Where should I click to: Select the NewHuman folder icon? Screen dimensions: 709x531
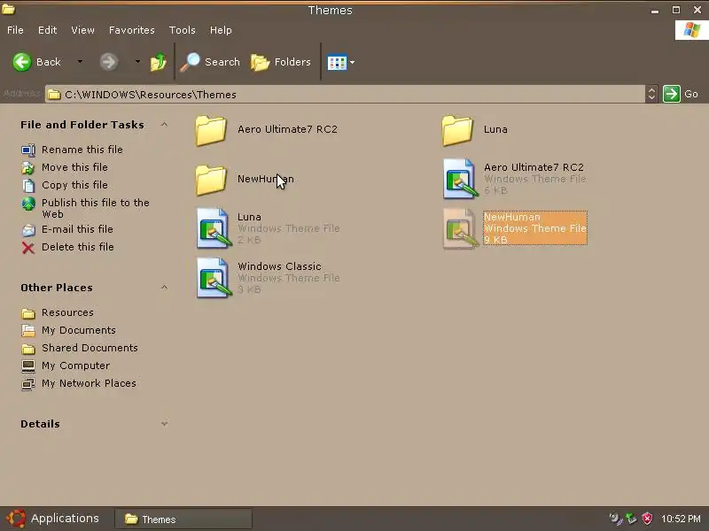point(211,181)
